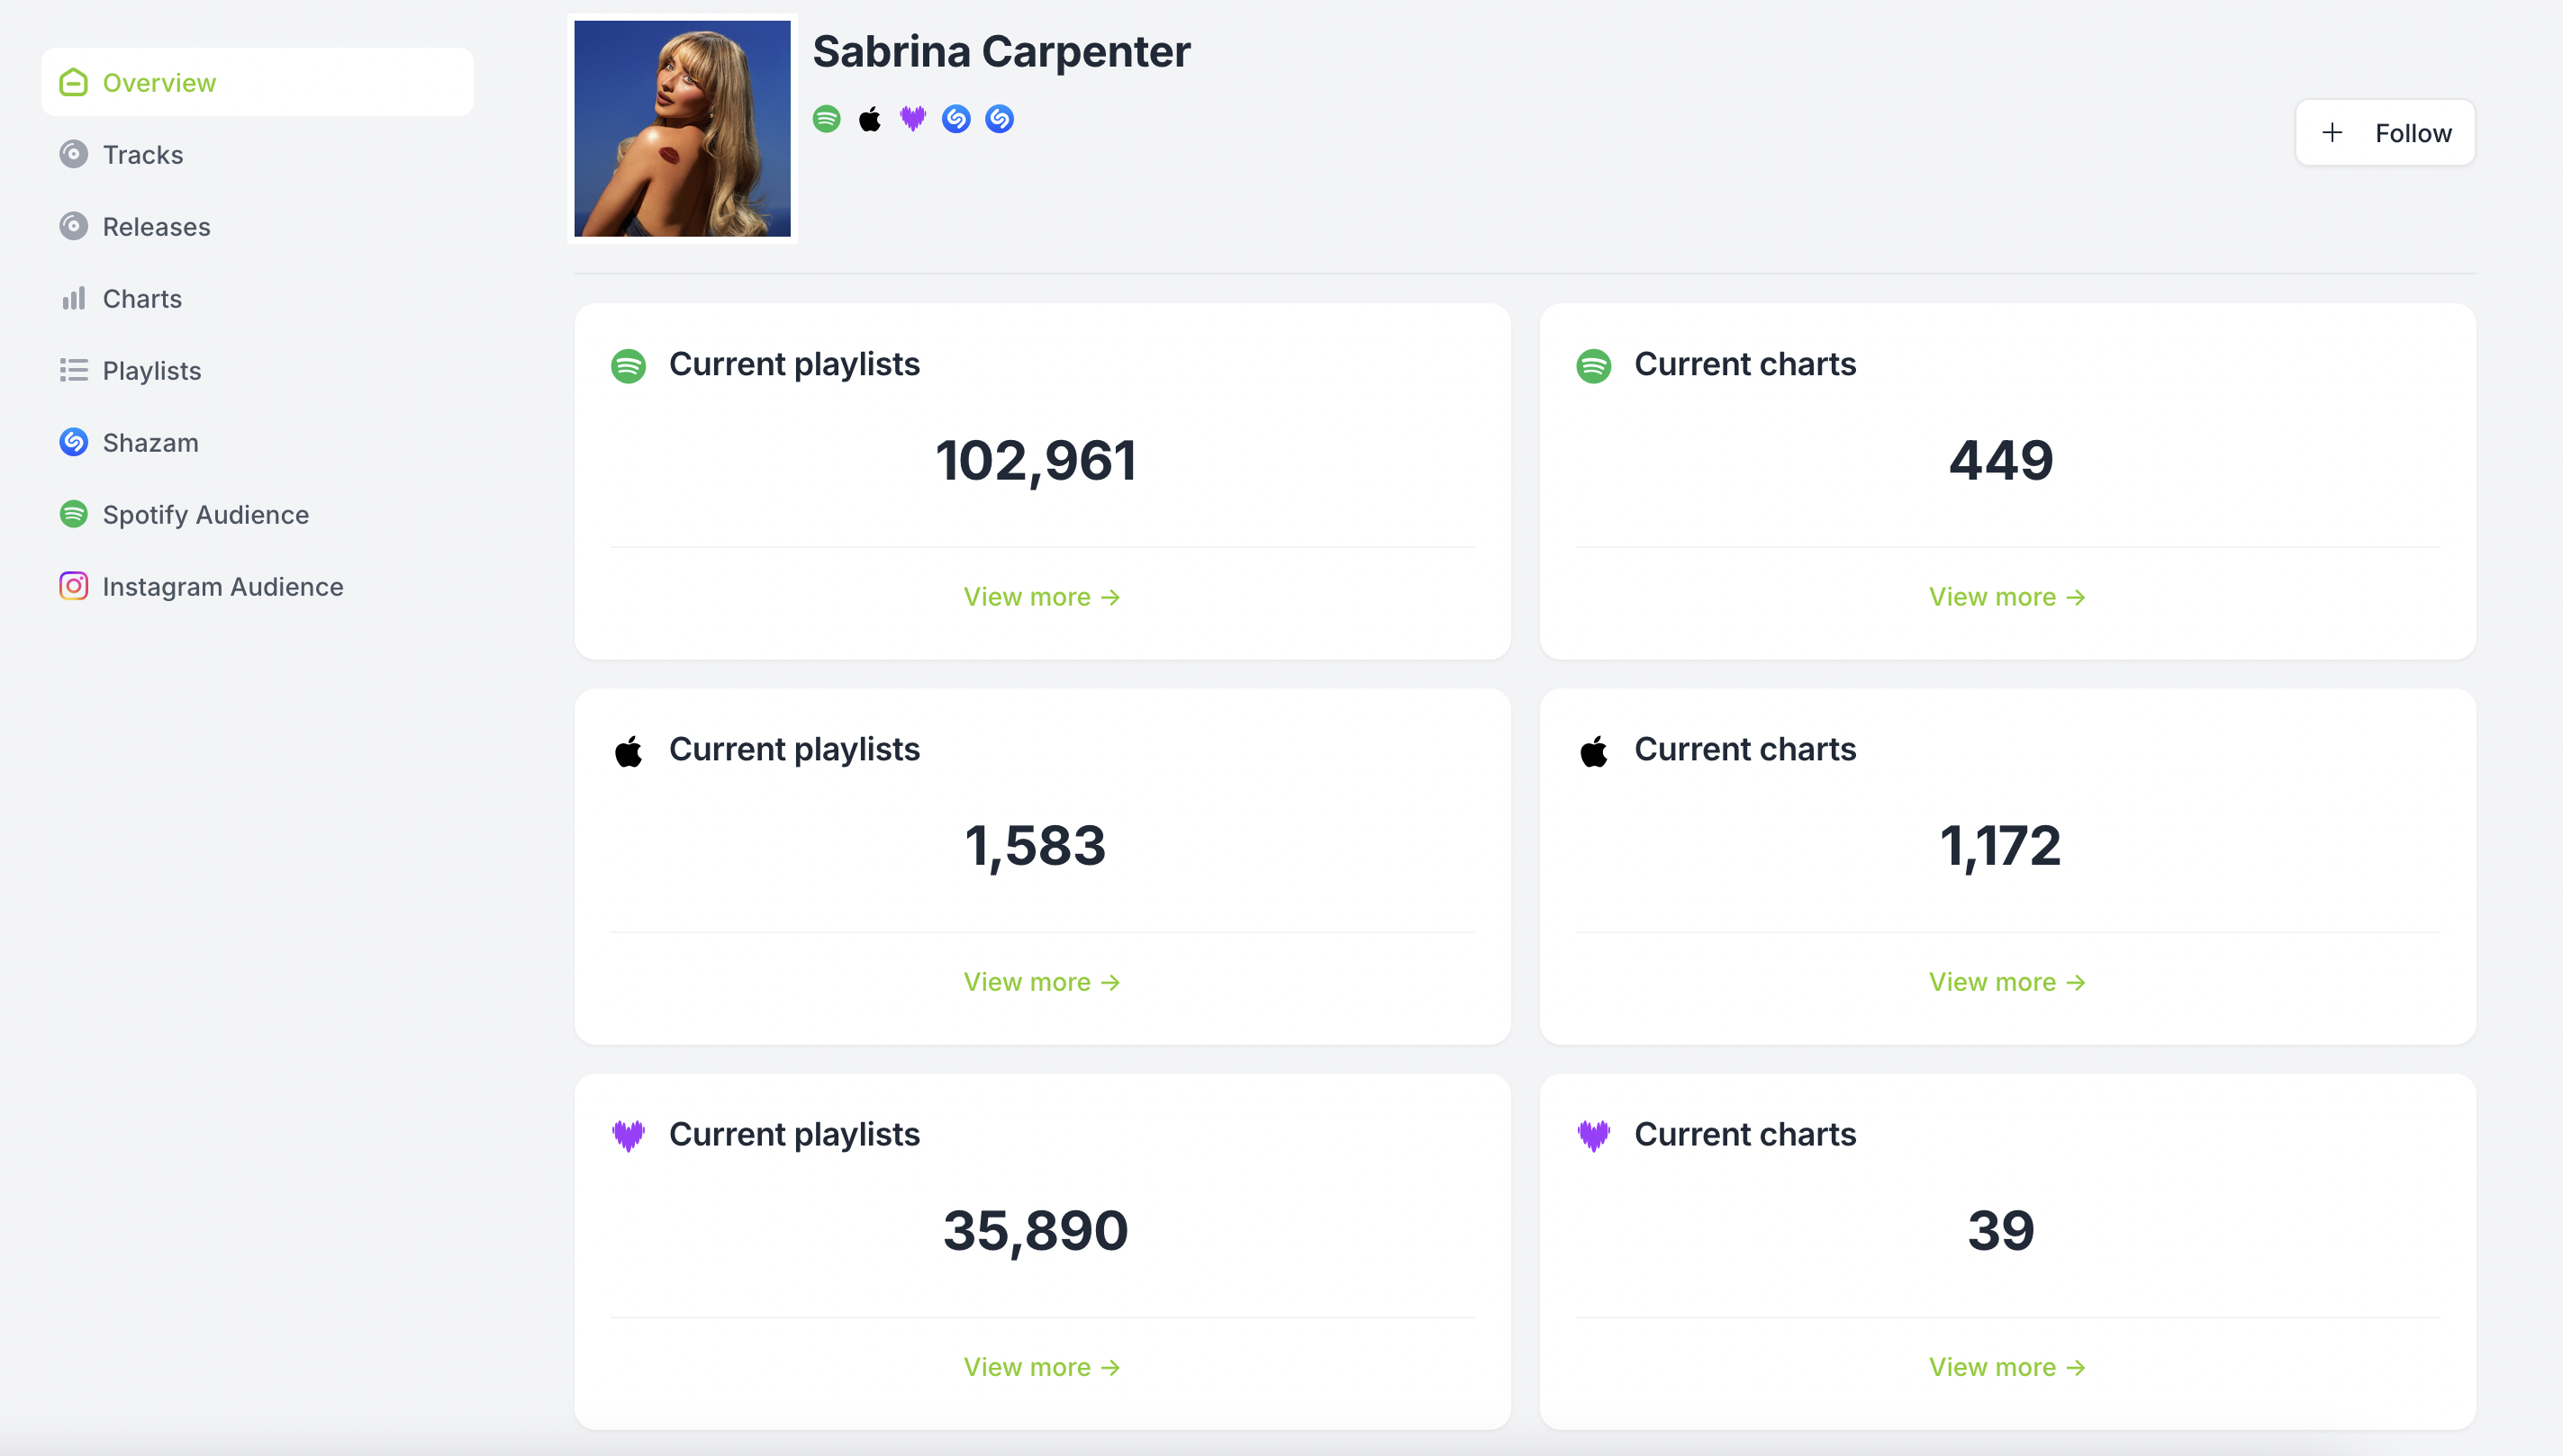Click the Playlists list icon
Image resolution: width=2563 pixels, height=1456 pixels.
(73, 370)
